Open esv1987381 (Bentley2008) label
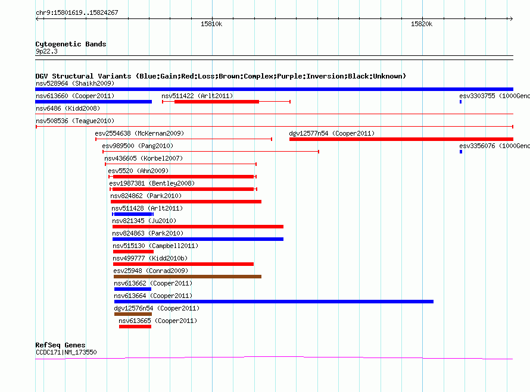The image size is (530, 392). tap(152, 183)
